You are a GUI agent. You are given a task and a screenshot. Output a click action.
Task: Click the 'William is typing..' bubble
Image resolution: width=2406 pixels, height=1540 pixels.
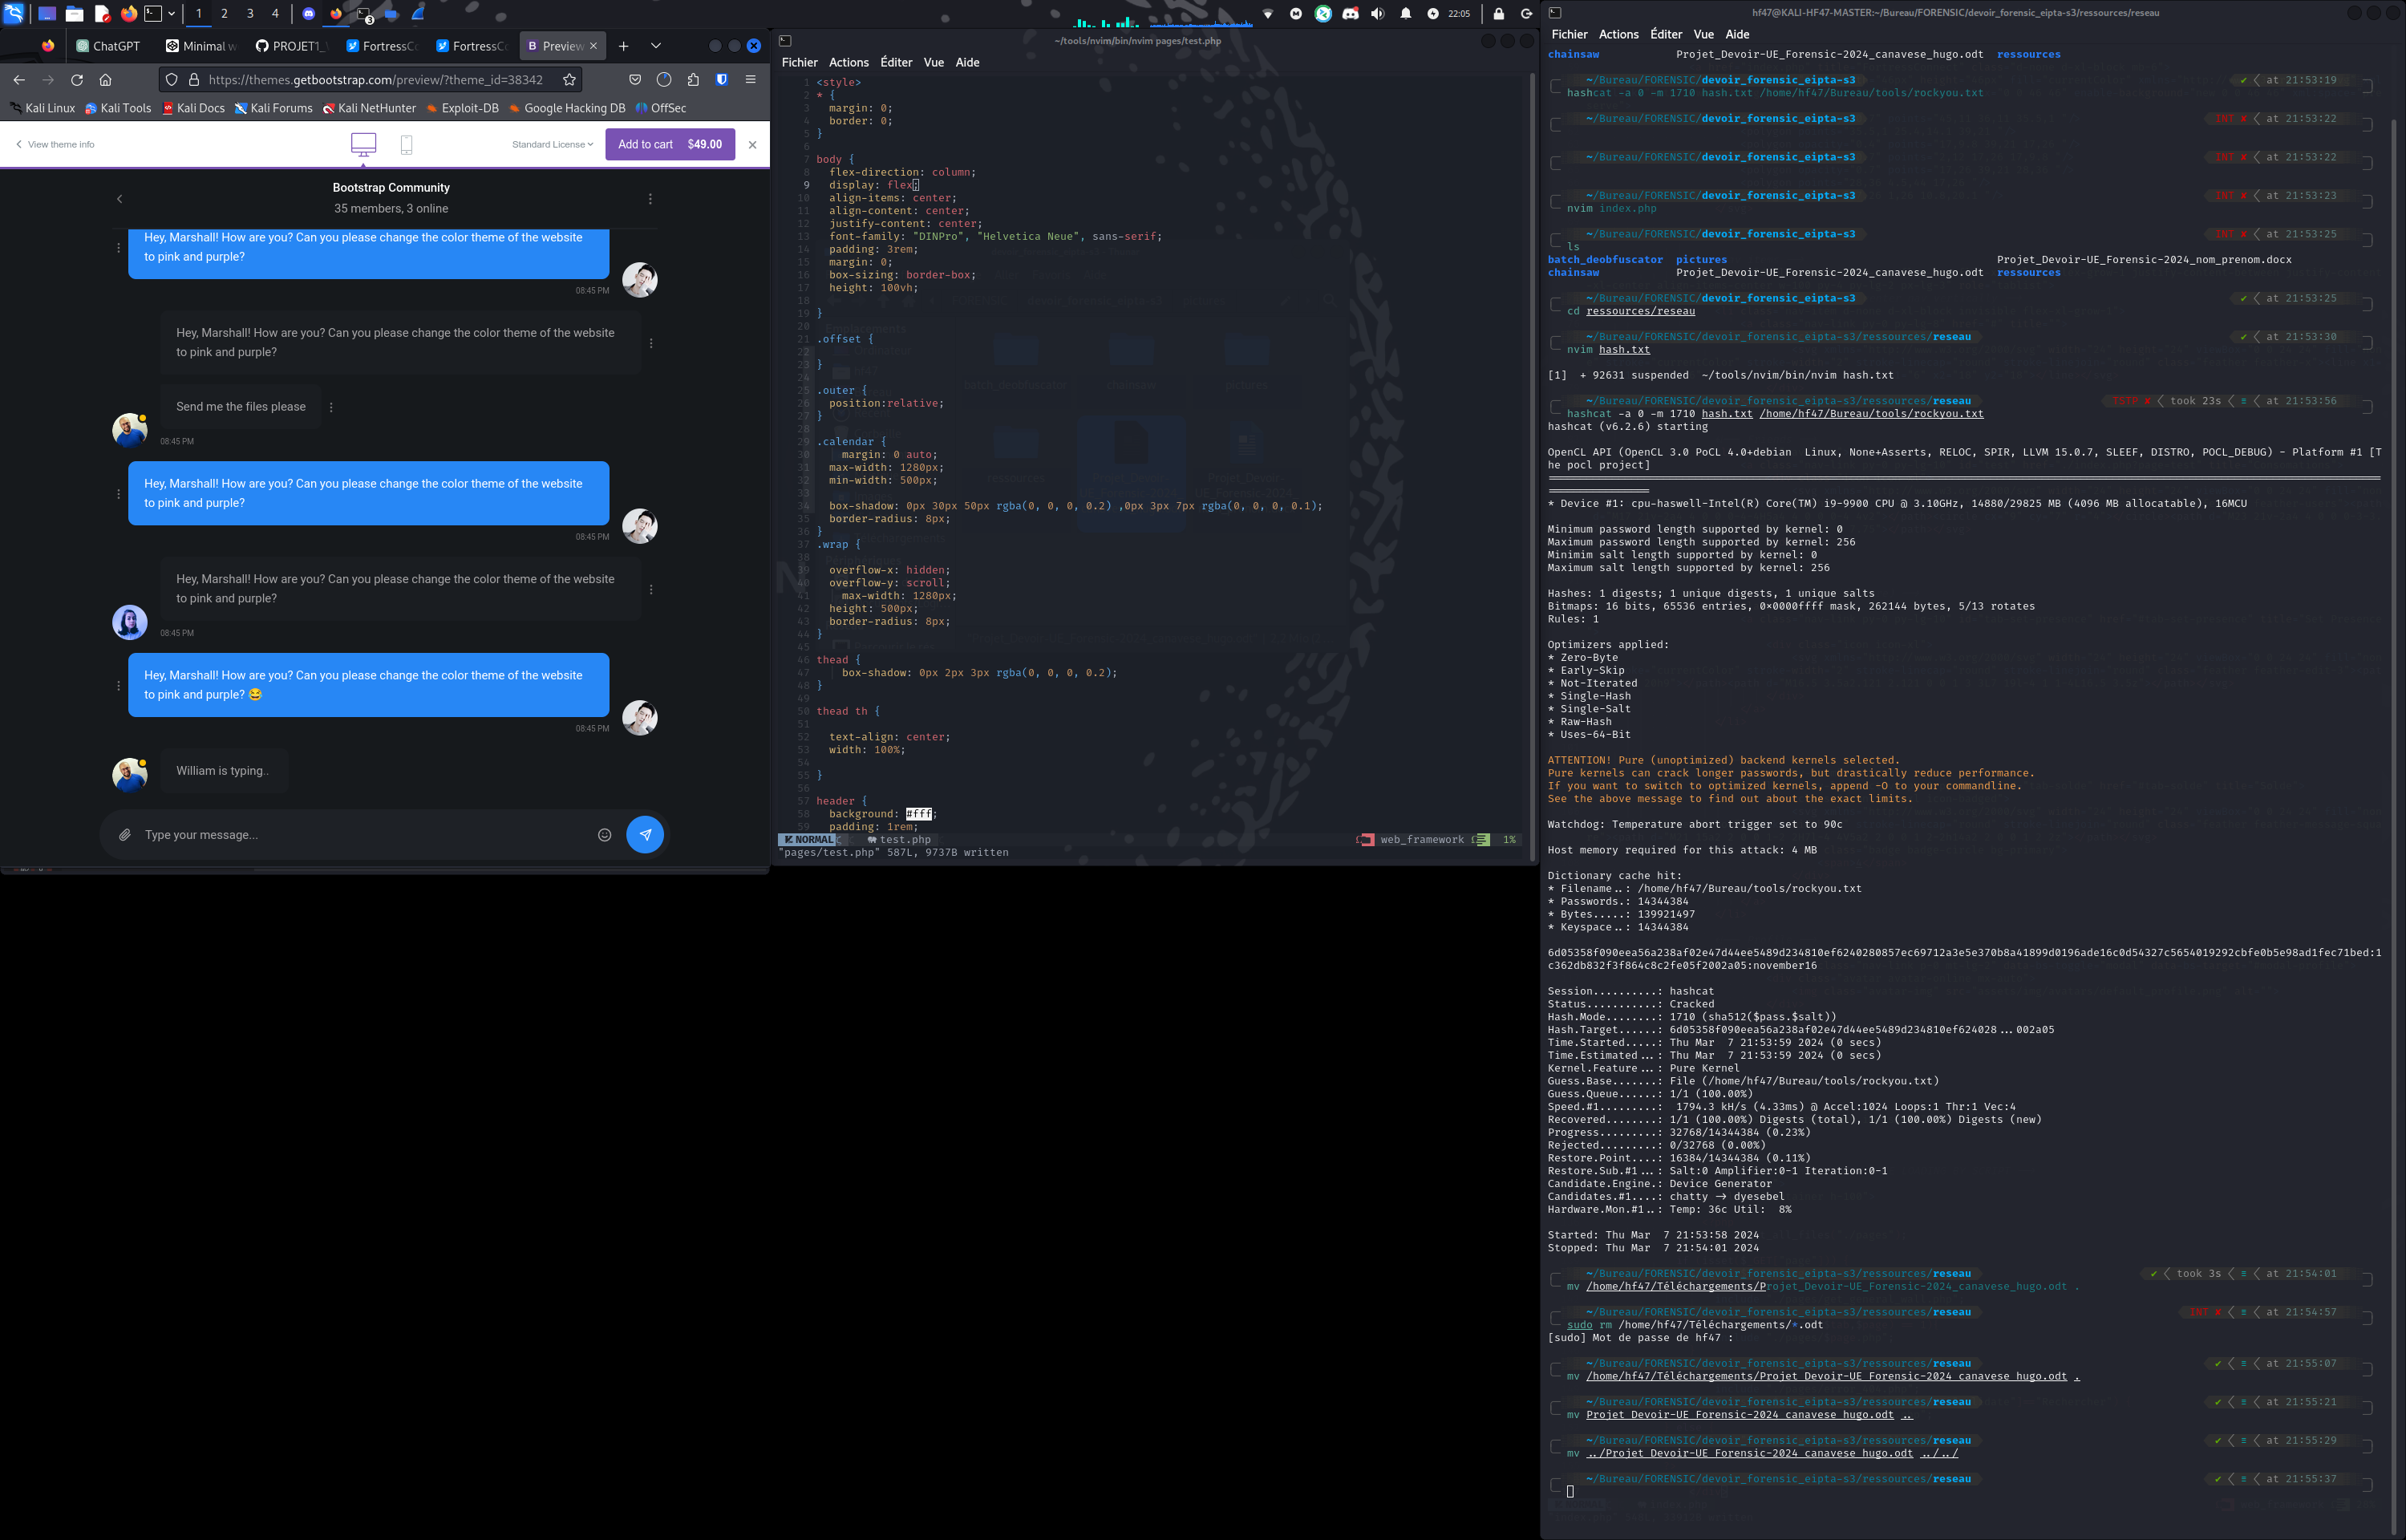224,771
